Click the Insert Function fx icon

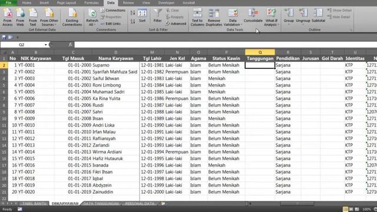point(70,45)
